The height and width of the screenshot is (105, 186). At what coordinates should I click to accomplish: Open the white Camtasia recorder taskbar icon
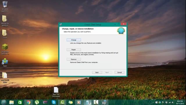pyautogui.click(x=96, y=102)
